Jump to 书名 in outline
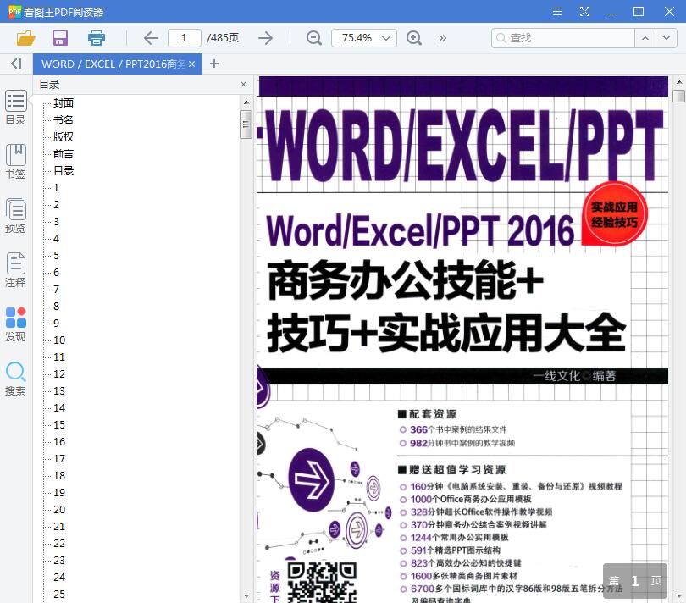Screen dimensions: 686x603 64,120
